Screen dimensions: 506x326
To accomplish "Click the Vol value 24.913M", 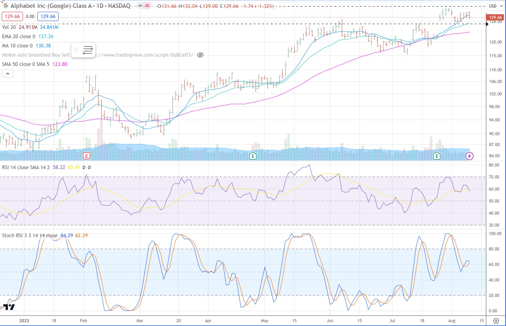I will (x=28, y=27).
